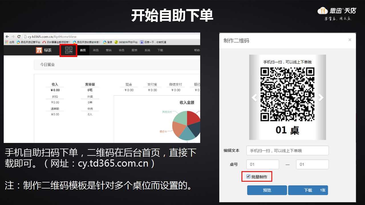Click the 现金 payment label

(129, 85)
